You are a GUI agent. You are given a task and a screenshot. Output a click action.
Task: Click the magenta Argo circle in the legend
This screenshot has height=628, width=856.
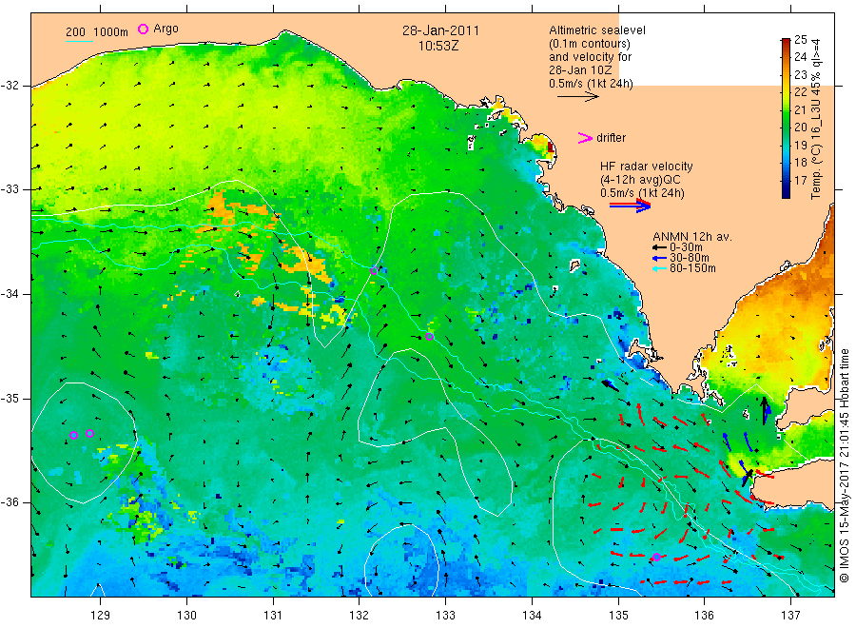(143, 29)
